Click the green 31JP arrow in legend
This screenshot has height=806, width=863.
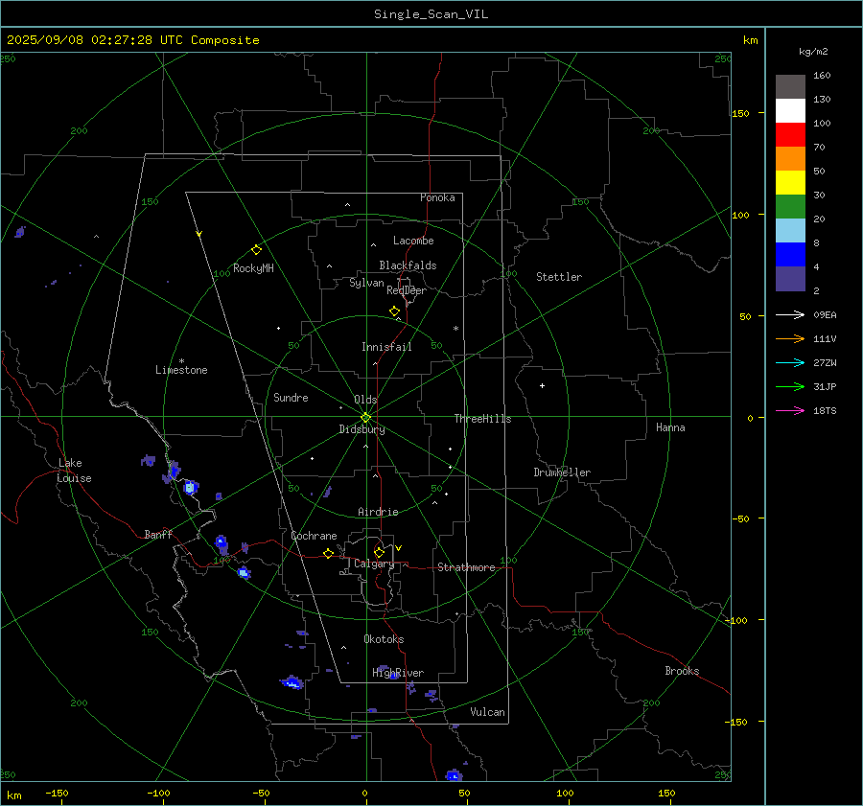coord(790,387)
